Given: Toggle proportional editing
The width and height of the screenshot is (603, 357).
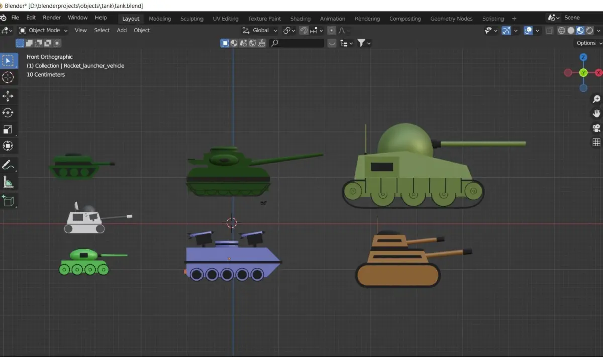Looking at the screenshot, I should tap(331, 30).
